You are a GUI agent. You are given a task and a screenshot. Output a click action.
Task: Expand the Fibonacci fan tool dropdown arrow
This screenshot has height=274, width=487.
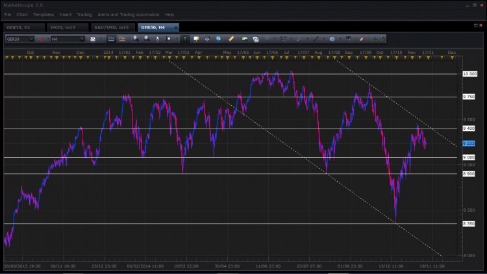point(275,39)
